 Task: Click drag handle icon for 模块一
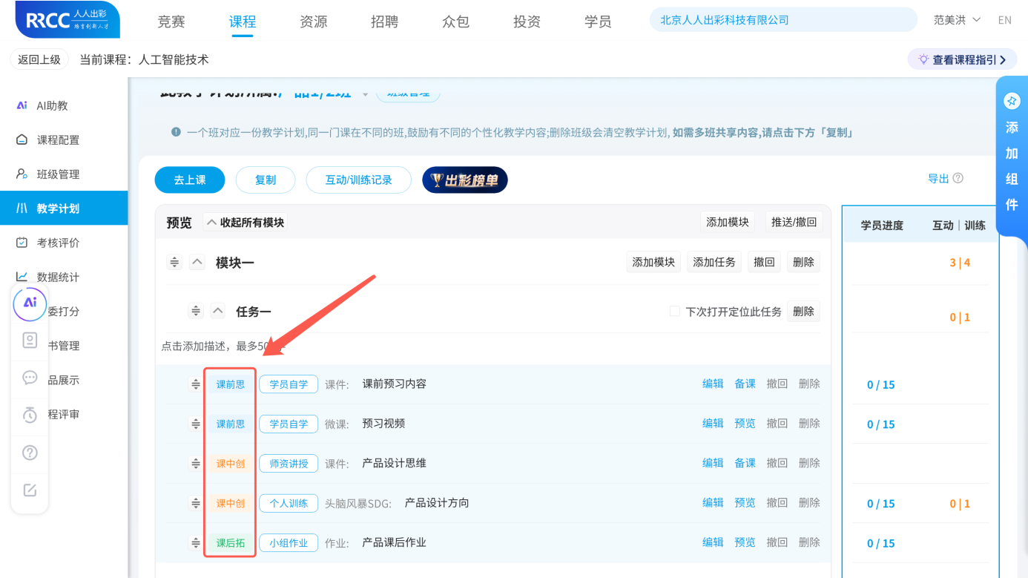coord(174,262)
